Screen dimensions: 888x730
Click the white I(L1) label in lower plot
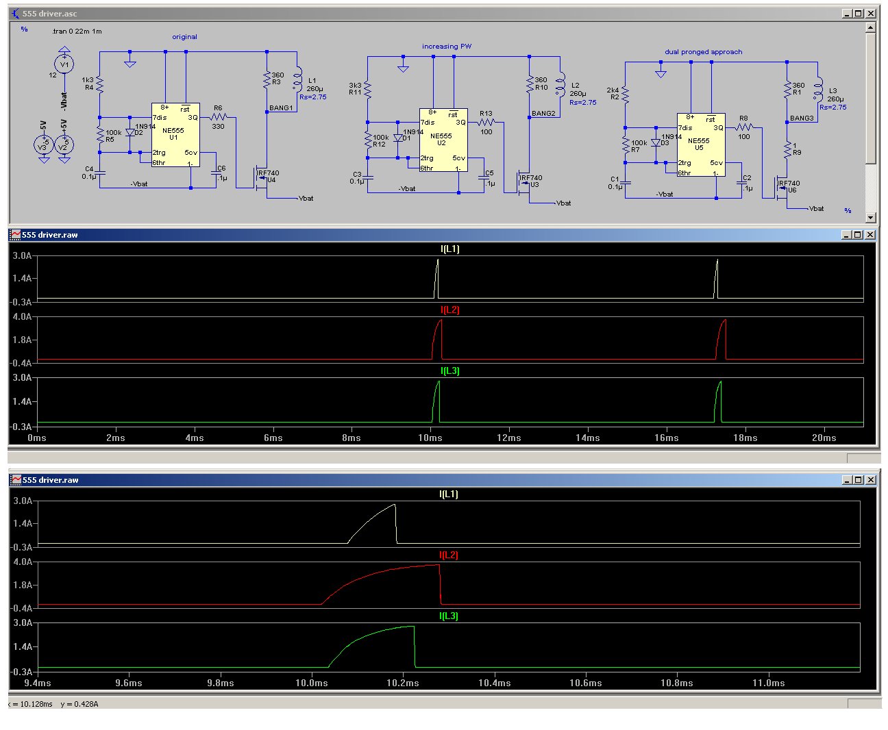pos(448,494)
